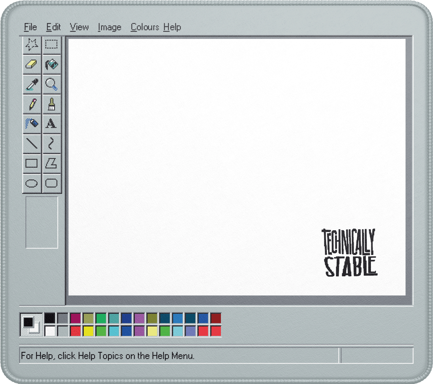This screenshot has height=384, width=433.
Task: Pick the straight Line tool
Action: click(x=32, y=144)
